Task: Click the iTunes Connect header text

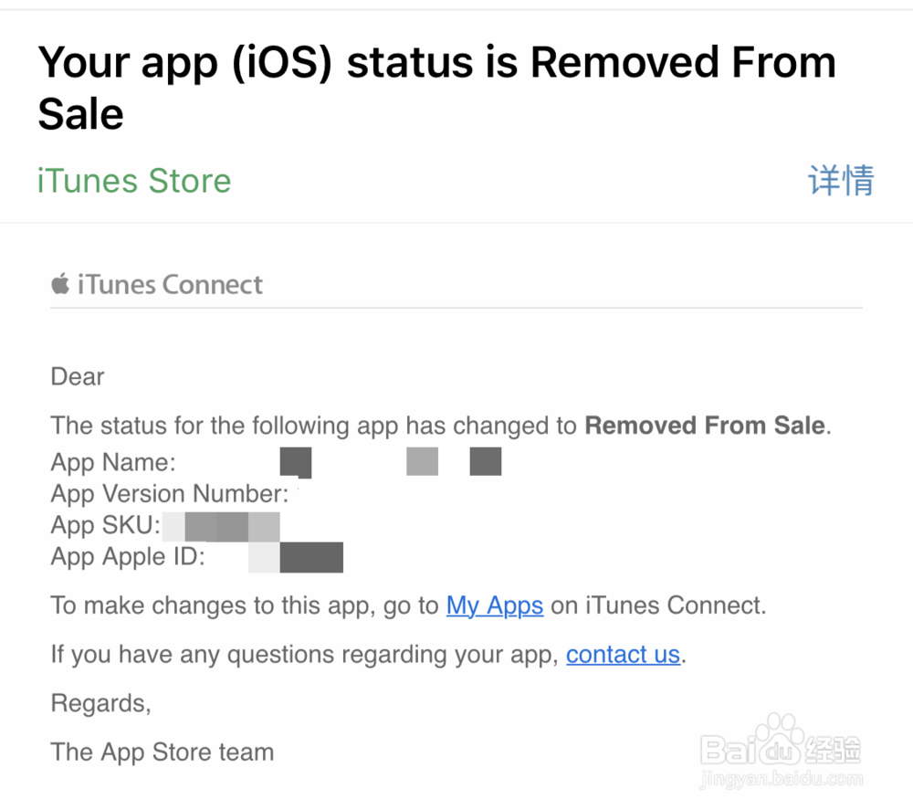Action: tap(170, 285)
